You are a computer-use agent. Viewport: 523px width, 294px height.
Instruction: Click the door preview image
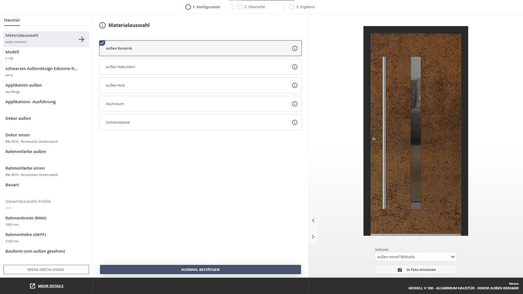coord(416,131)
